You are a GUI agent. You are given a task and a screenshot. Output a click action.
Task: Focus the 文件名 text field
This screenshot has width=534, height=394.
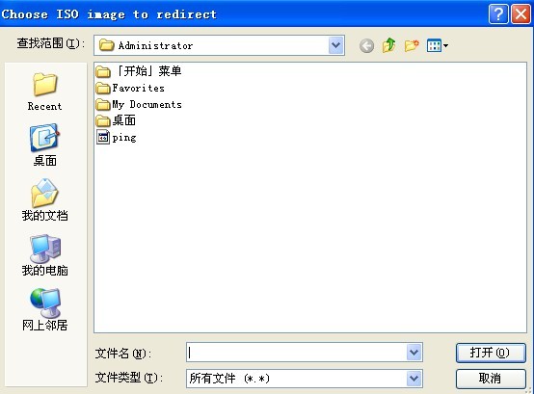[296, 353]
